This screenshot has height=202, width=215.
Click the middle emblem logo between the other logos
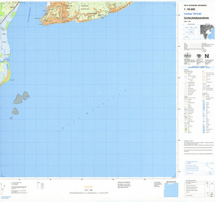click(199, 56)
